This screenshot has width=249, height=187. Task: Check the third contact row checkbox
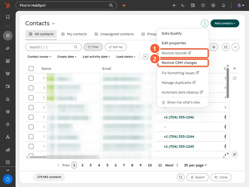[x=31, y=98]
